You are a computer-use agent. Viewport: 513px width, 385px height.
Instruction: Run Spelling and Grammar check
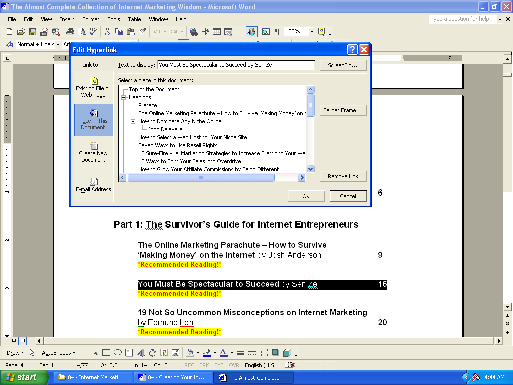93,31
